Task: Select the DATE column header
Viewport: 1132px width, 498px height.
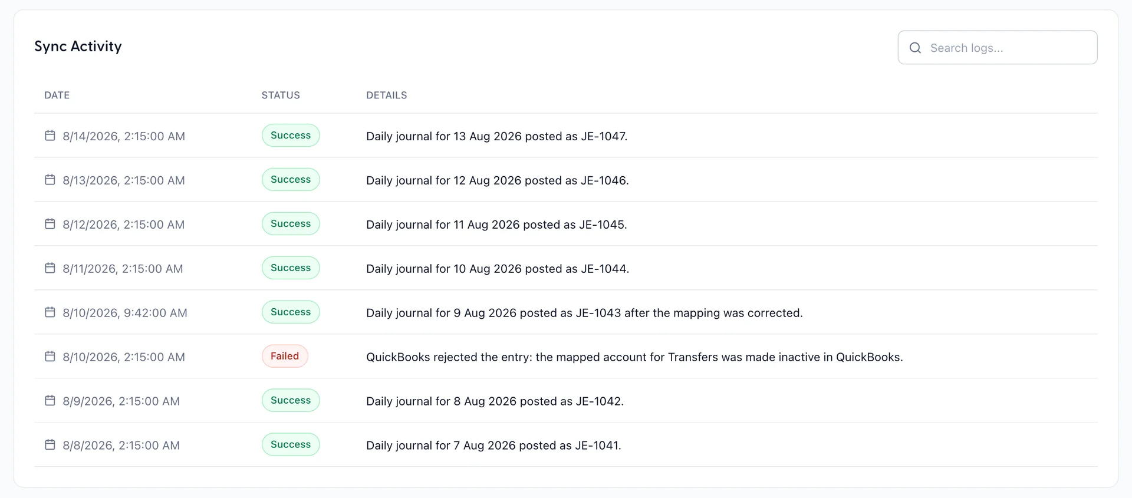Action: (x=57, y=95)
